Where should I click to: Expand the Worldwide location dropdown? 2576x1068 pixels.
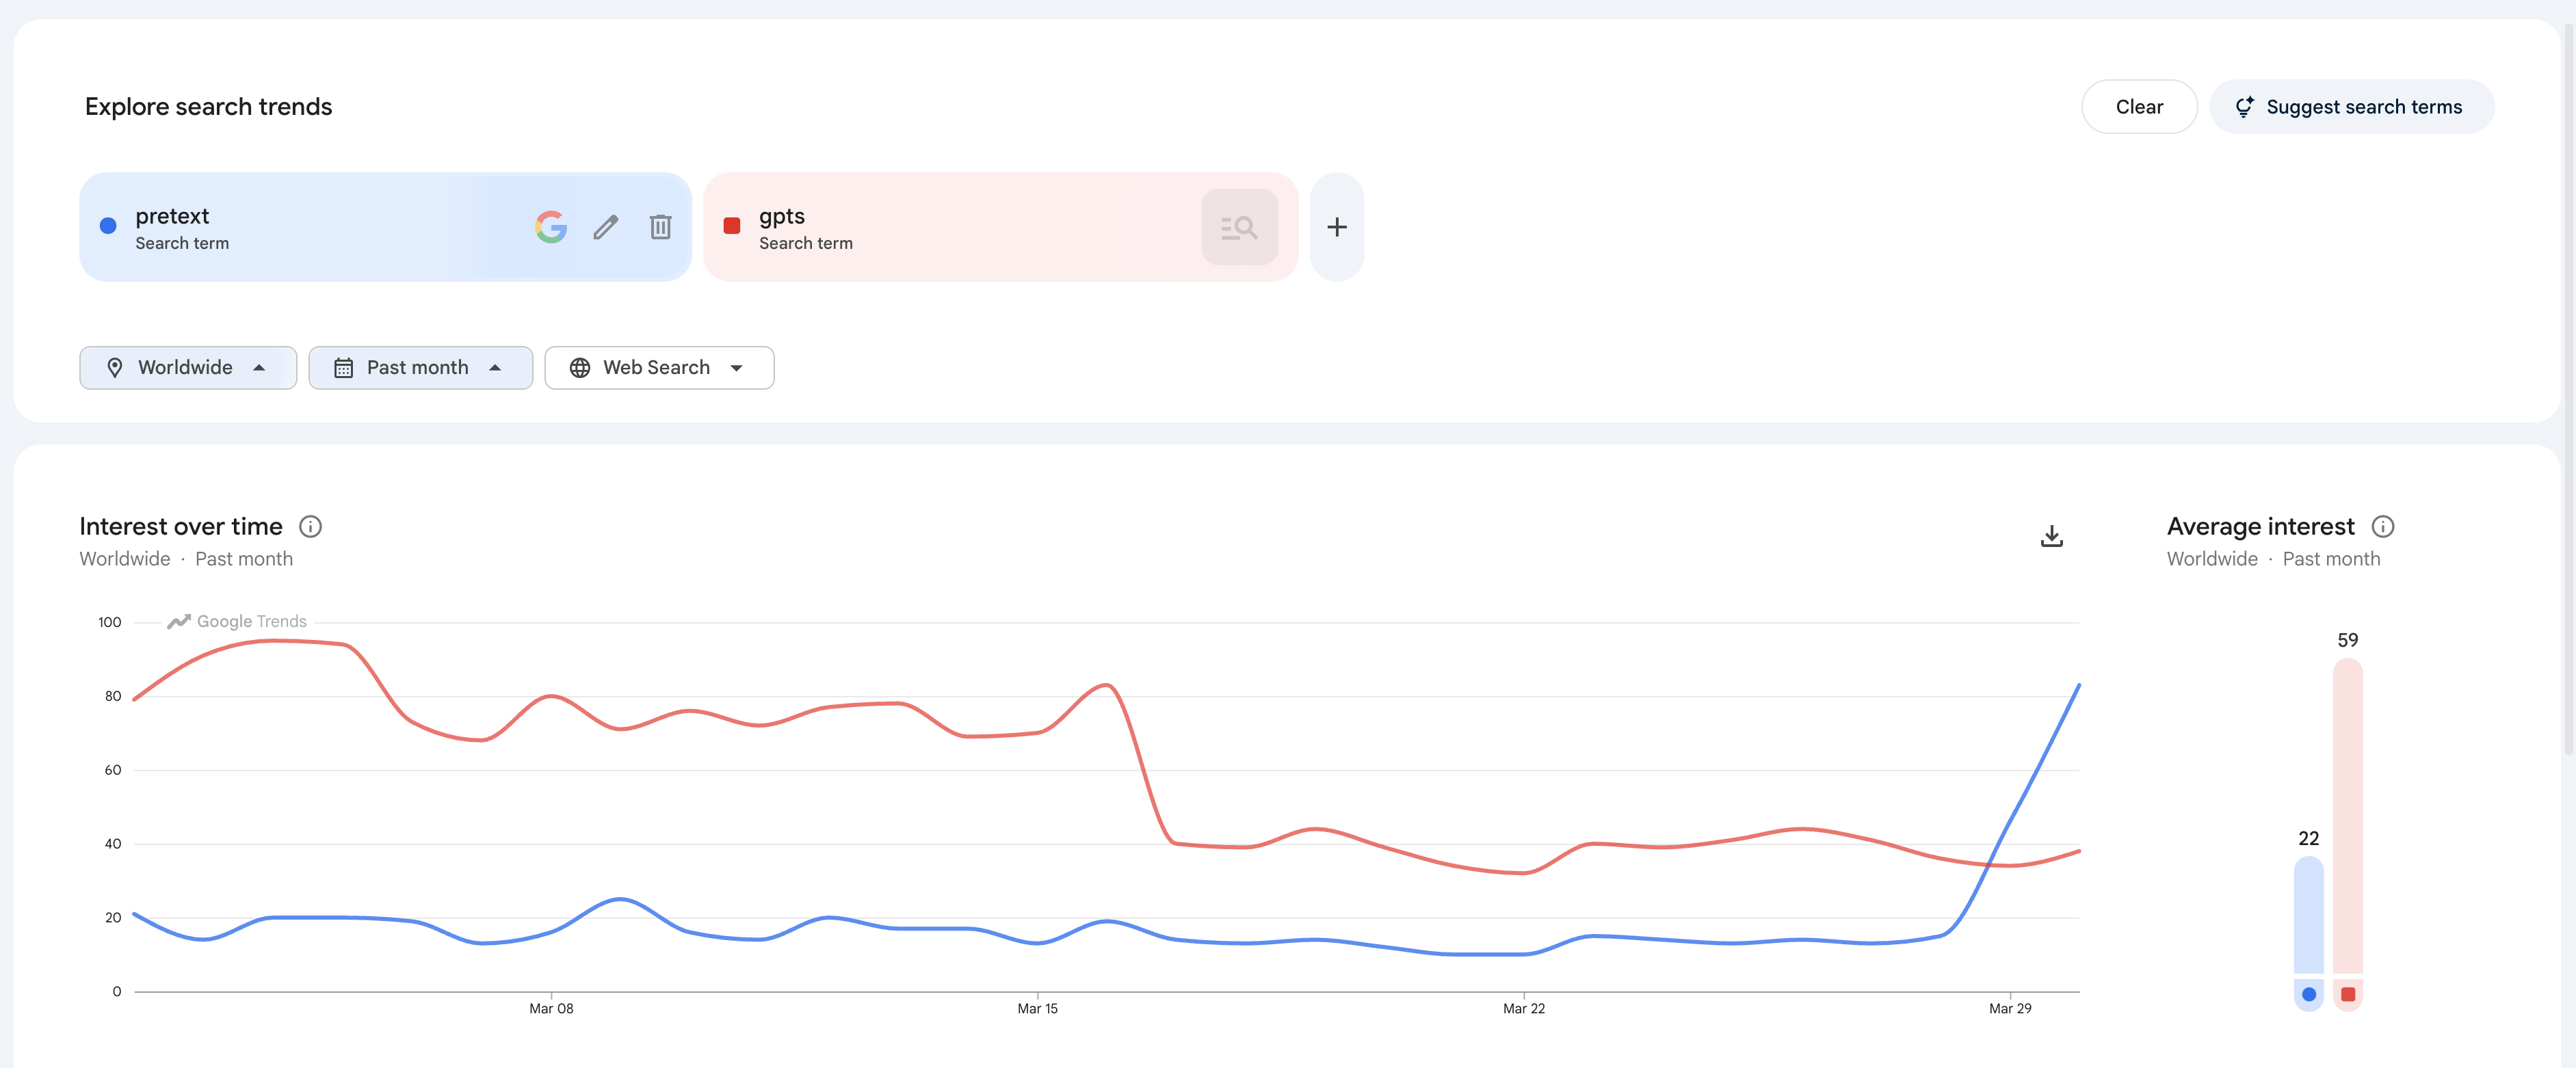(188, 368)
